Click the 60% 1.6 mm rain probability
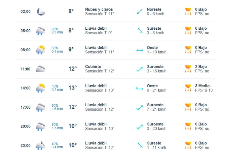The image size is (229, 152). pos(57,107)
